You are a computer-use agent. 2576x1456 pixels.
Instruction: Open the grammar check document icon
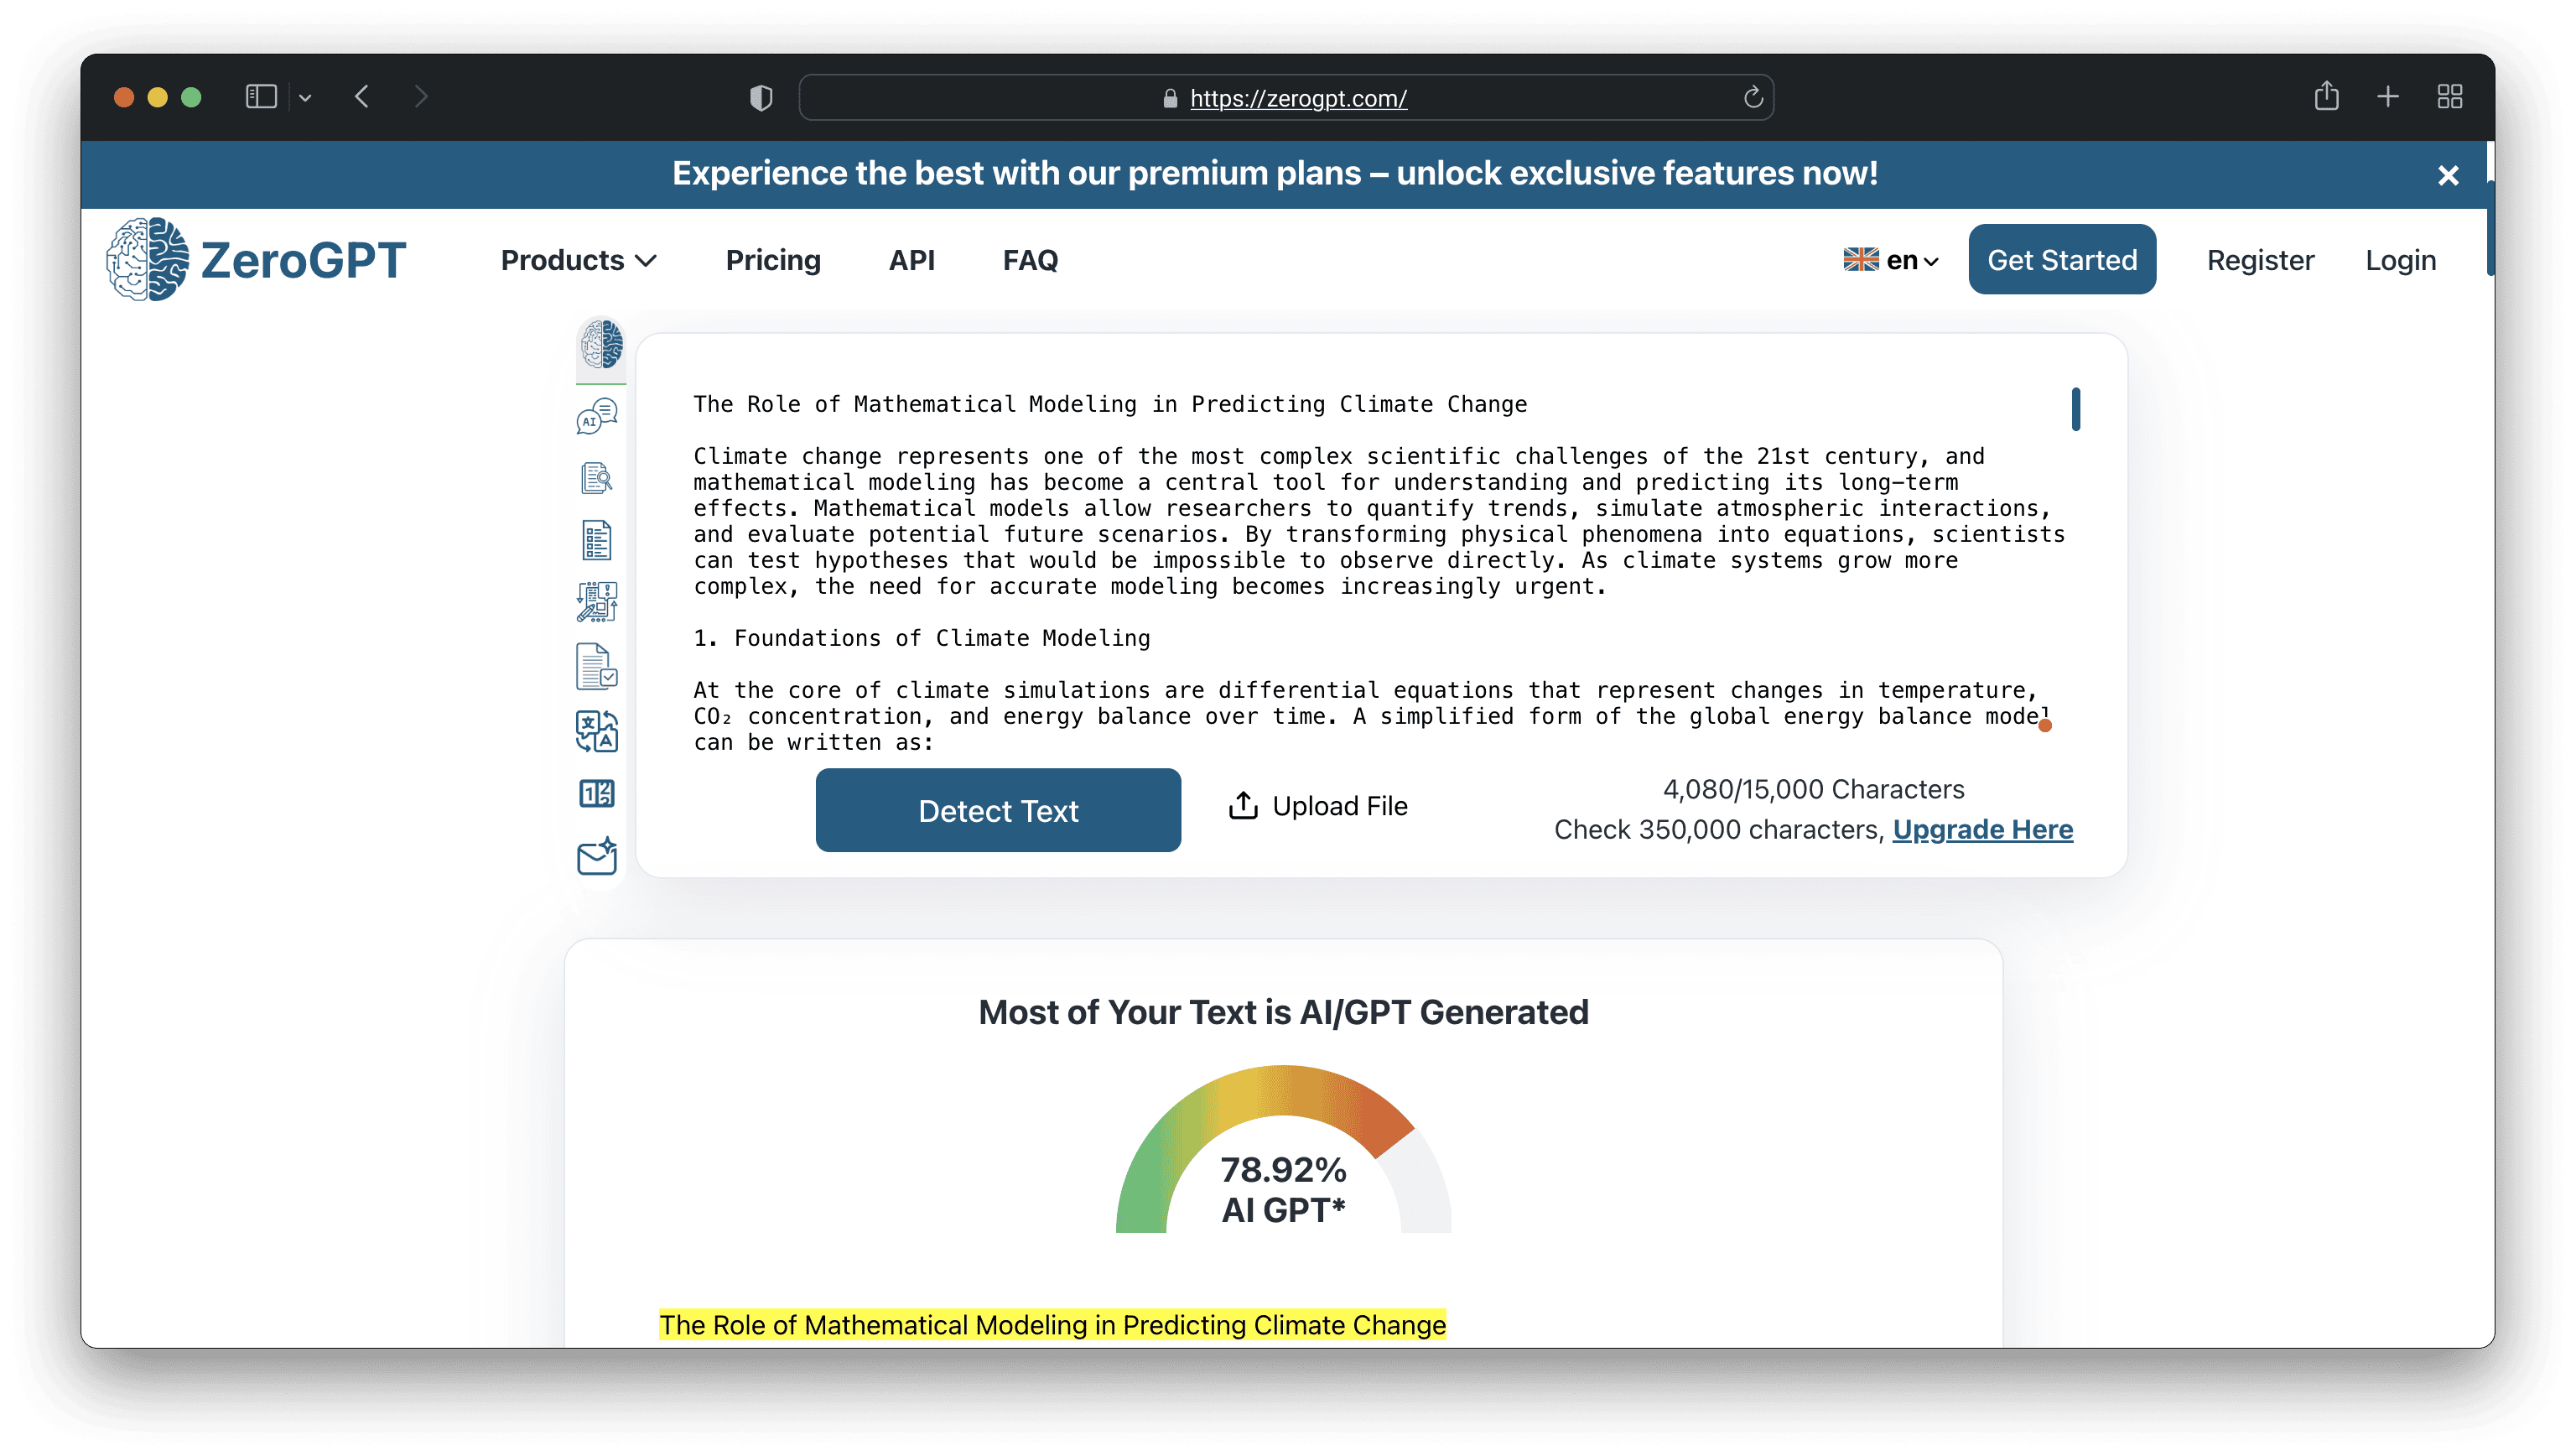pyautogui.click(x=597, y=667)
